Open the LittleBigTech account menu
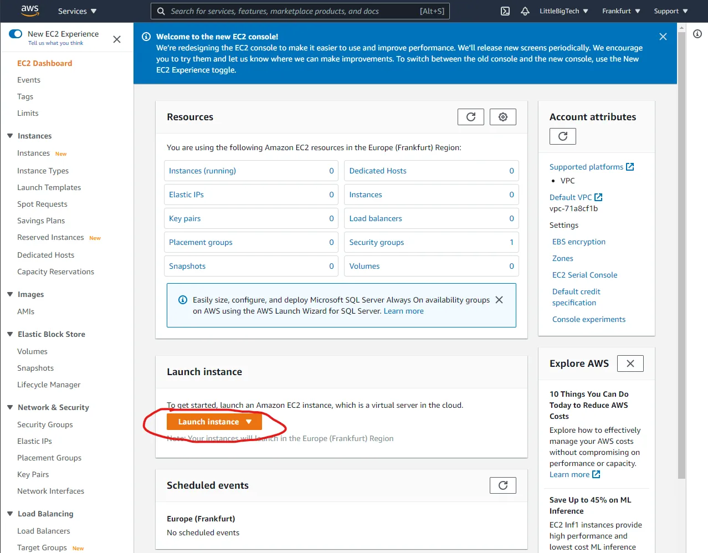 tap(564, 11)
